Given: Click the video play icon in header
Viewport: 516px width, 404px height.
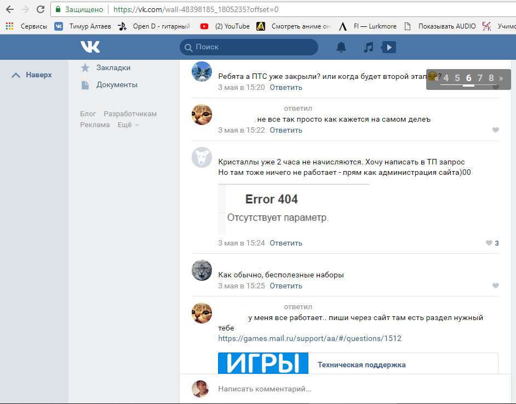Looking at the screenshot, I should coord(388,47).
